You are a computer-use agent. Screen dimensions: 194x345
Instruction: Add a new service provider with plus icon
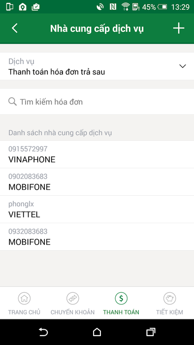[179, 29]
